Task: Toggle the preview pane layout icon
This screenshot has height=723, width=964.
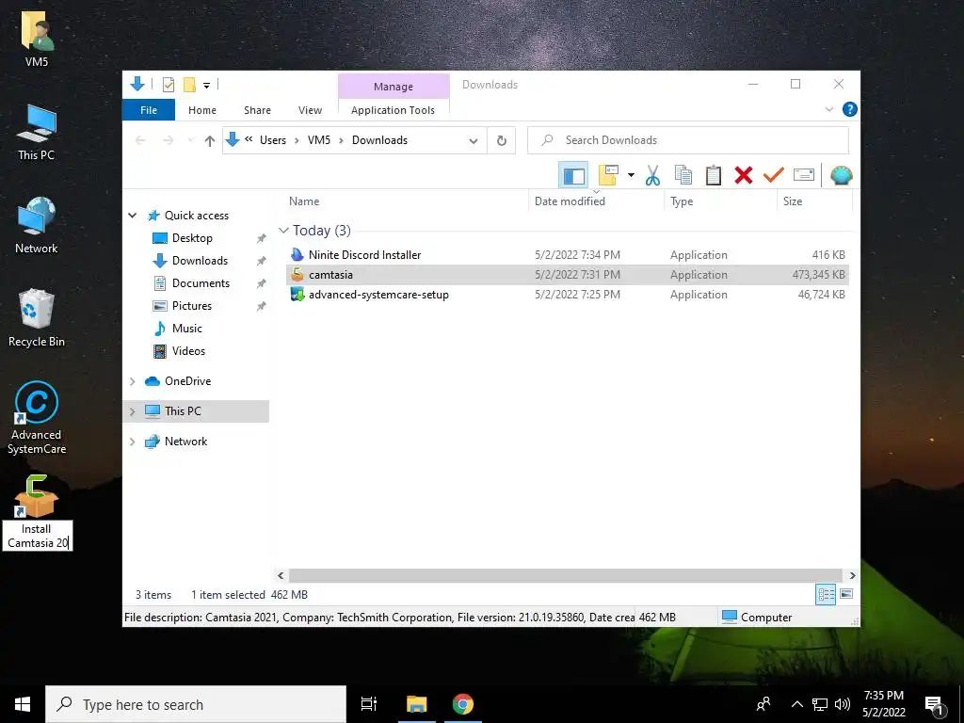Action: coord(573,175)
